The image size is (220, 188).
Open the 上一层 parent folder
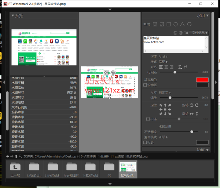click(15, 169)
